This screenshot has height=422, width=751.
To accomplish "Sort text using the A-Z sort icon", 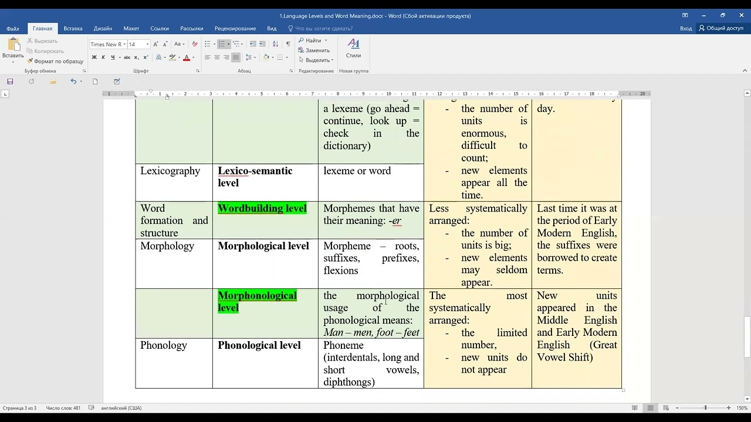I will (x=276, y=44).
